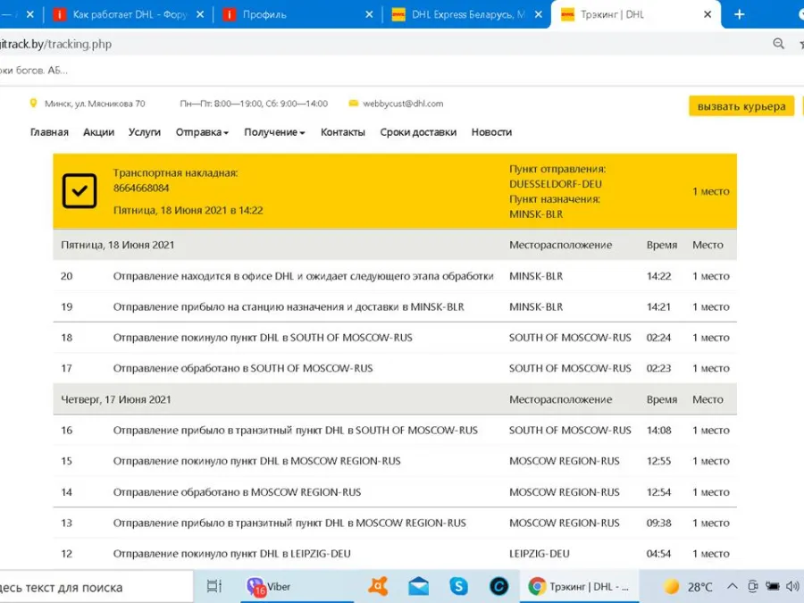The width and height of the screenshot is (804, 603).
Task: Click the вызвать курьера button
Action: pos(741,106)
